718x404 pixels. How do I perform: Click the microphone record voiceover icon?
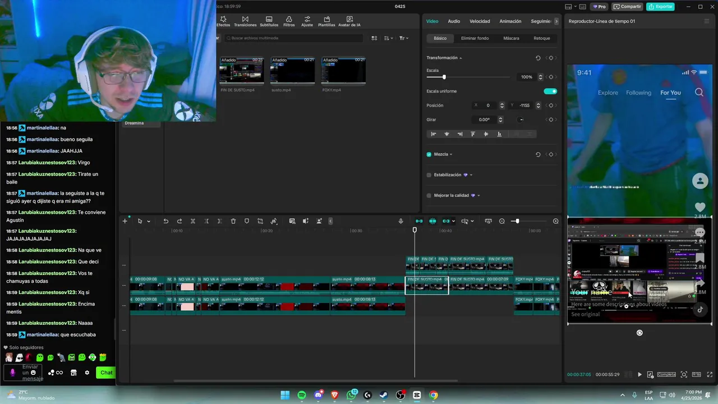click(401, 221)
